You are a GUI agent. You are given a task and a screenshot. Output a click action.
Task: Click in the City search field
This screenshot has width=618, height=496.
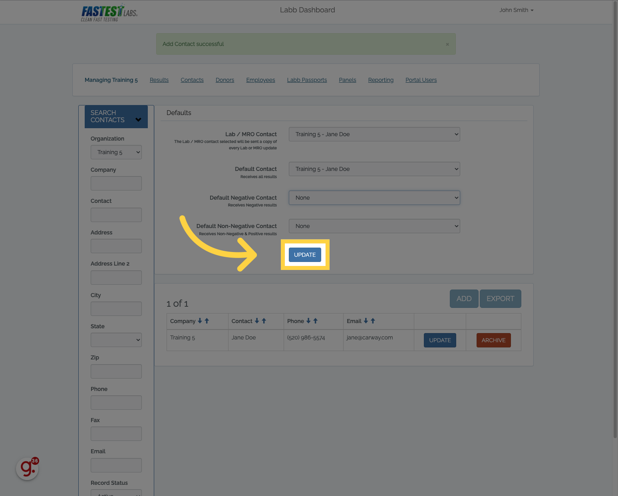coord(116,309)
